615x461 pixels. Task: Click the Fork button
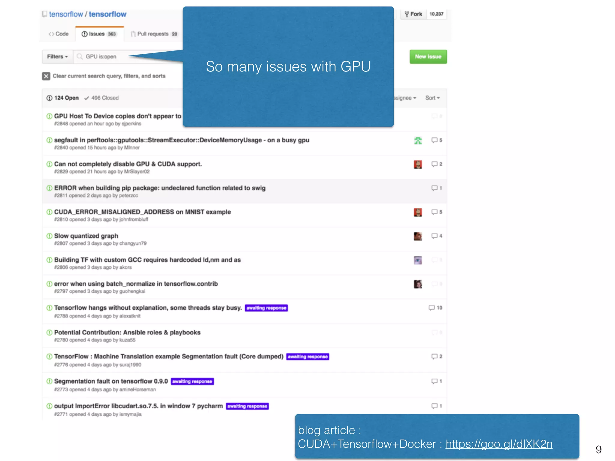click(413, 14)
